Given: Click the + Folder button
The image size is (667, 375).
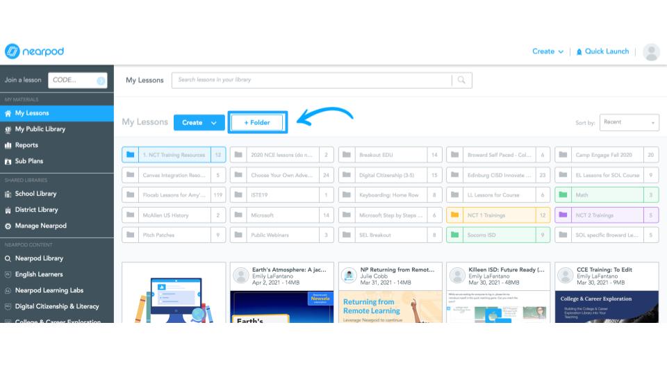Looking at the screenshot, I should tap(257, 122).
